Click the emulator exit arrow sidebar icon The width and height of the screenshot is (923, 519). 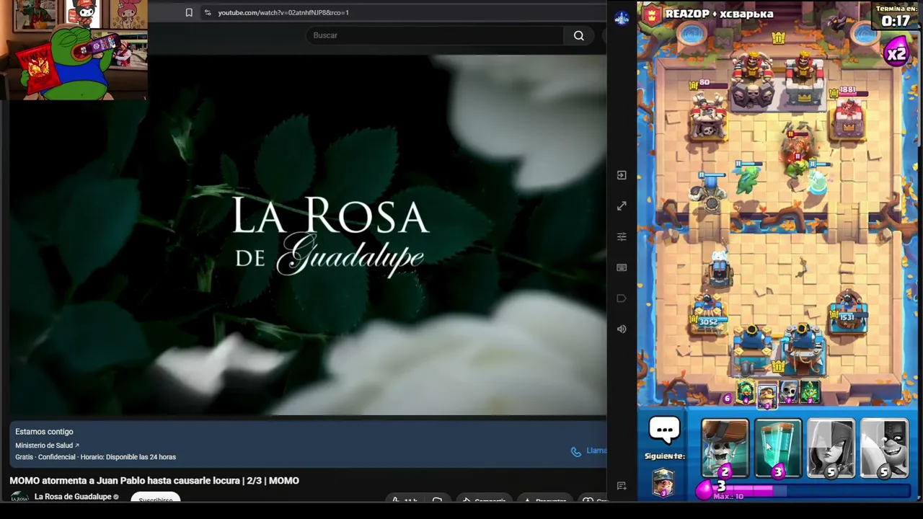tap(622, 175)
